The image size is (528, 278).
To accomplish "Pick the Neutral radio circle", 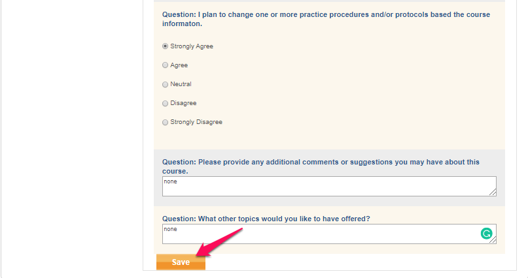I will 165,84.
